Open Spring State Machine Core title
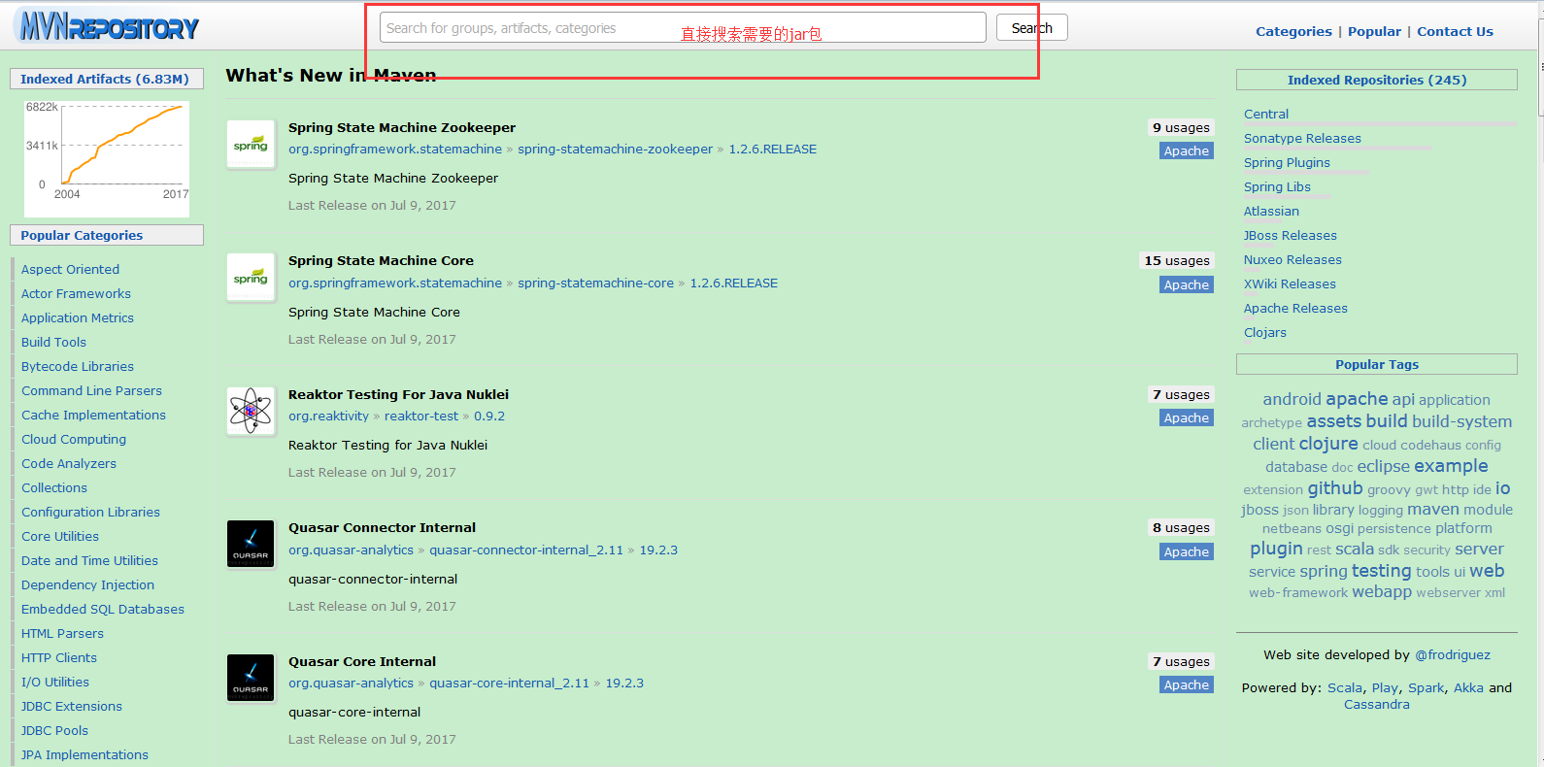Viewport: 1544px width, 767px height. 381,260
